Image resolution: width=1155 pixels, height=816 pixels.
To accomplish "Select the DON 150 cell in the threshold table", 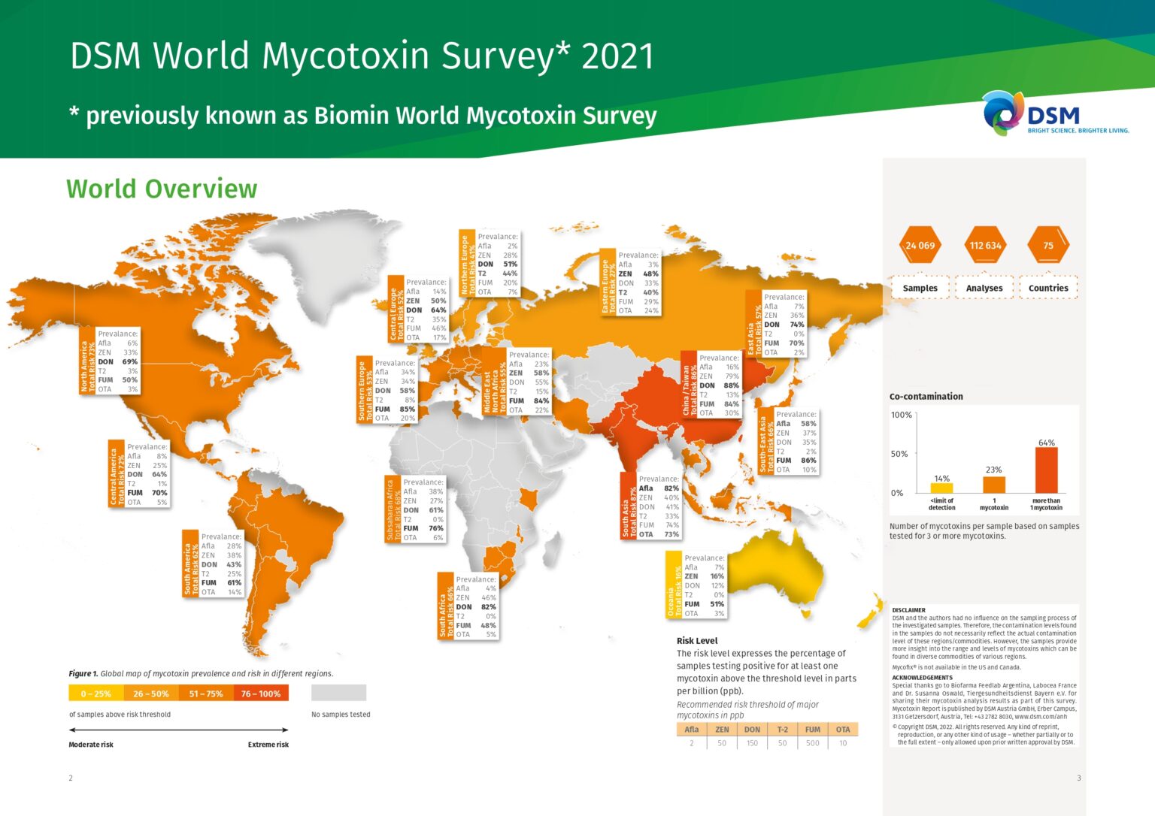I will coord(752,743).
